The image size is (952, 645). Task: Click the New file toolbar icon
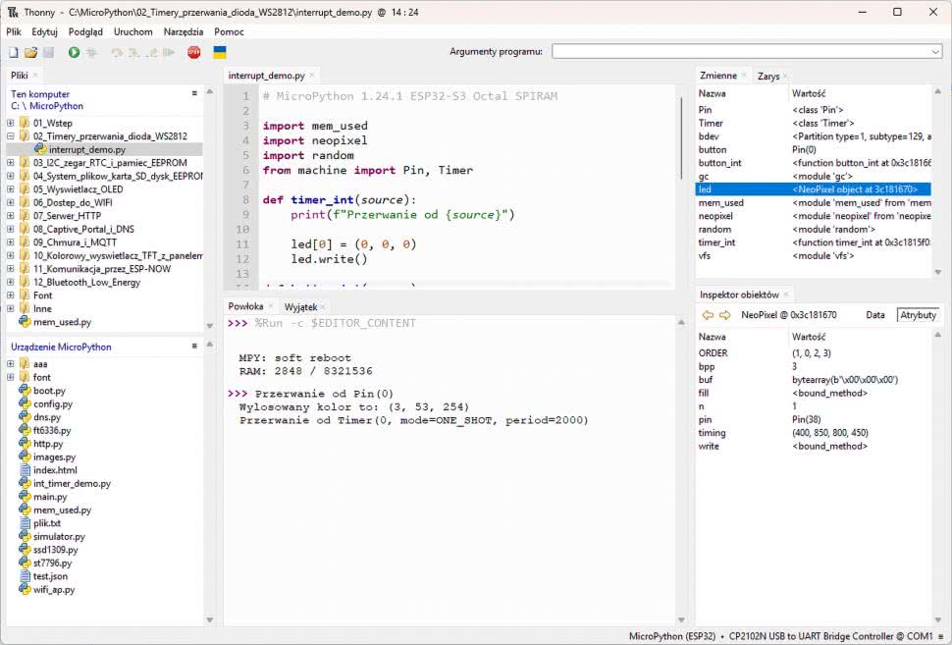point(14,52)
